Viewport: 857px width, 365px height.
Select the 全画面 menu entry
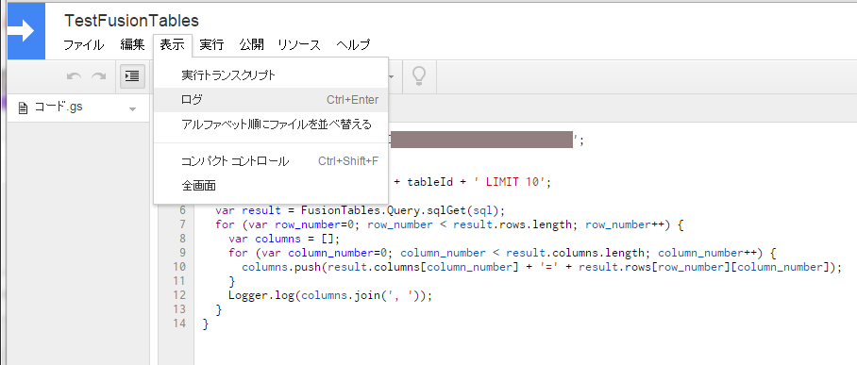[271, 186]
